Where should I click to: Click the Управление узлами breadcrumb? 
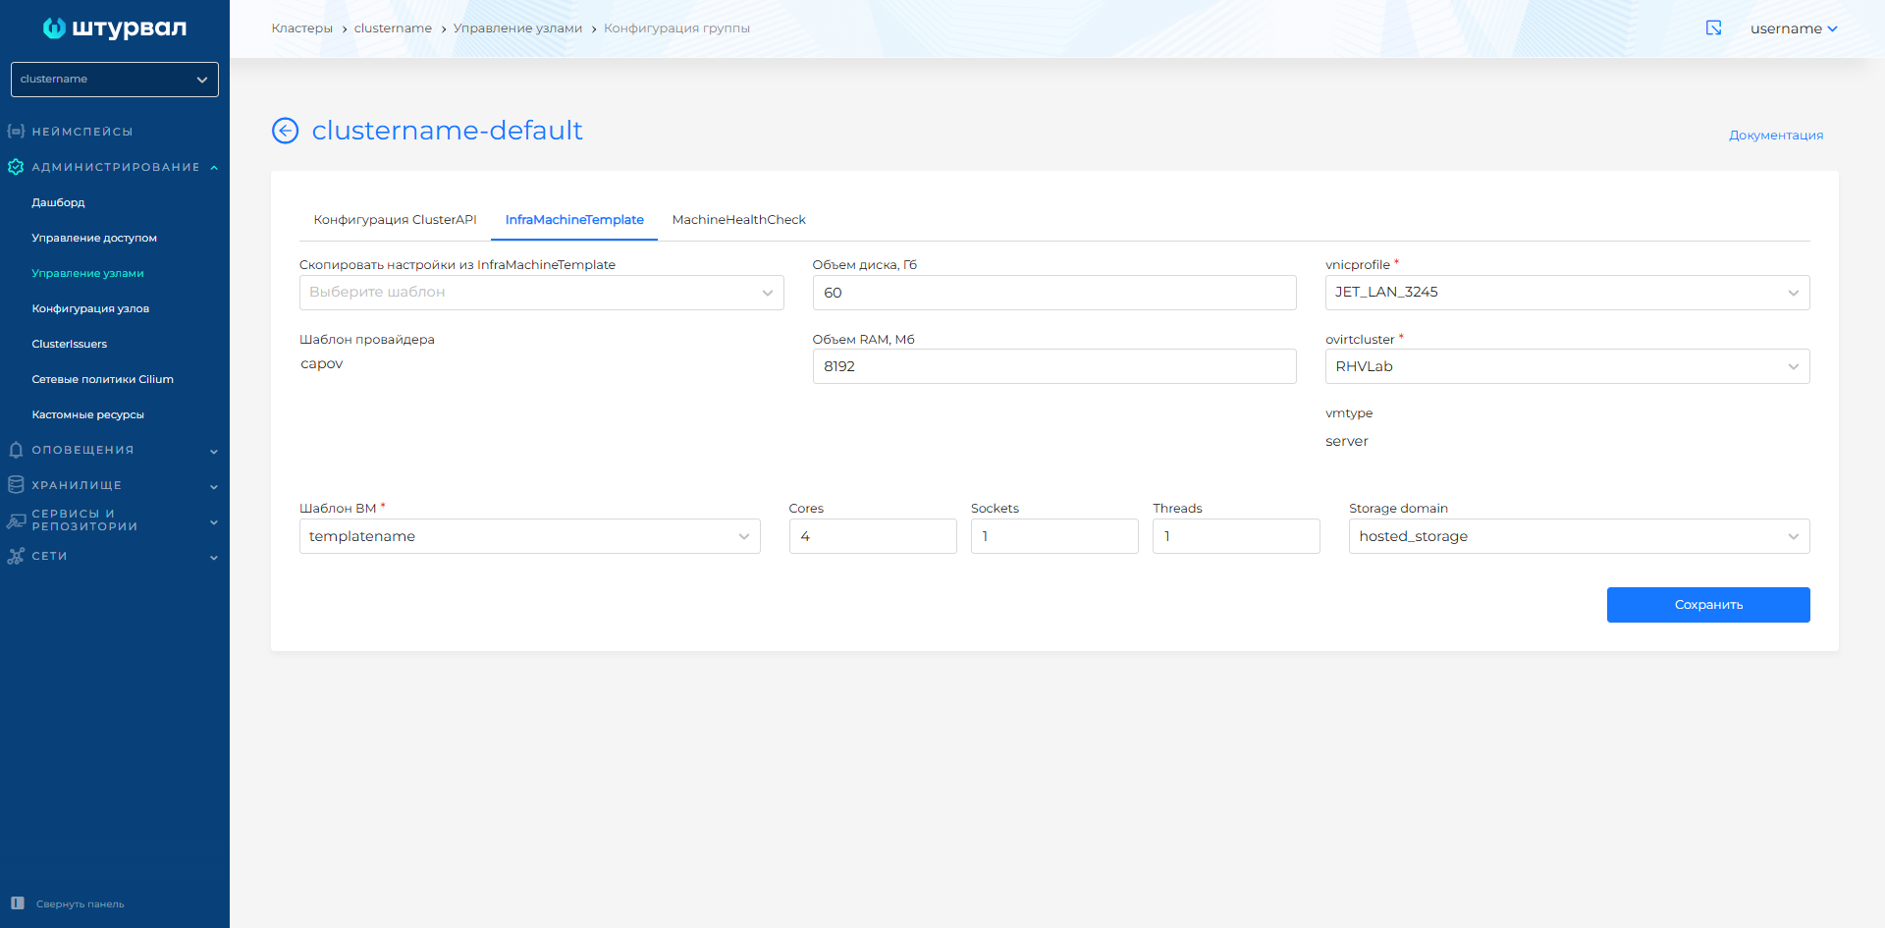coord(517,28)
